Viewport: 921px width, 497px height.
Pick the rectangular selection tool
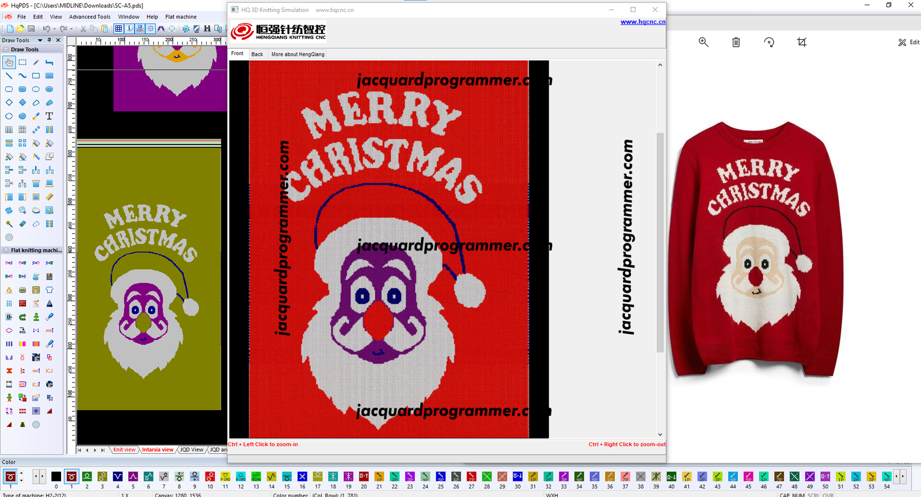point(22,62)
